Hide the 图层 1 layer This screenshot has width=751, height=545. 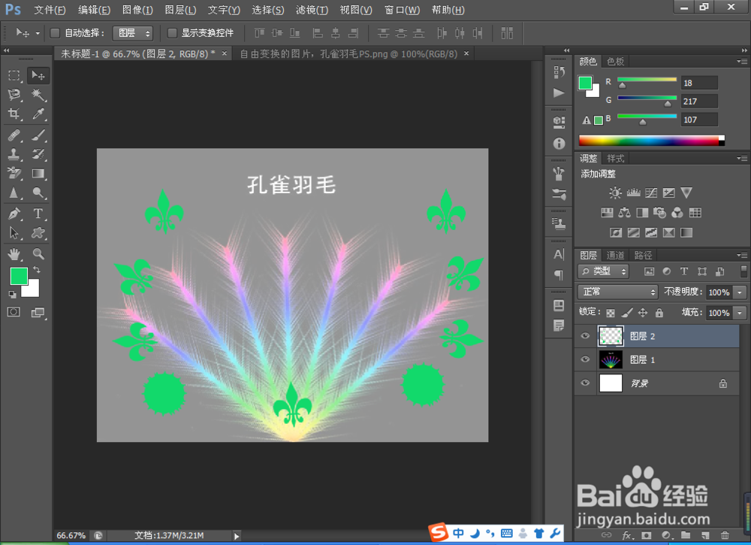(584, 359)
